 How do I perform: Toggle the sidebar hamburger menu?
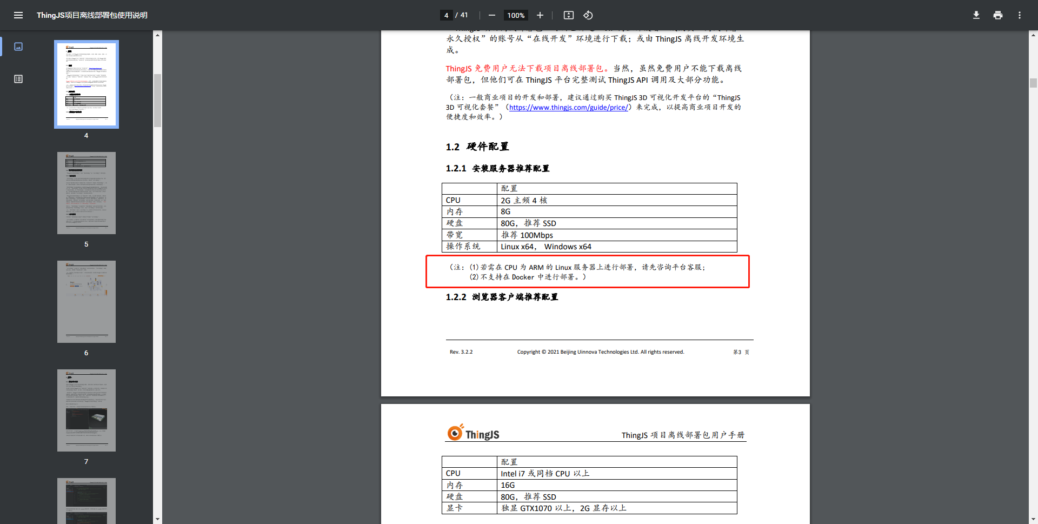(x=18, y=15)
